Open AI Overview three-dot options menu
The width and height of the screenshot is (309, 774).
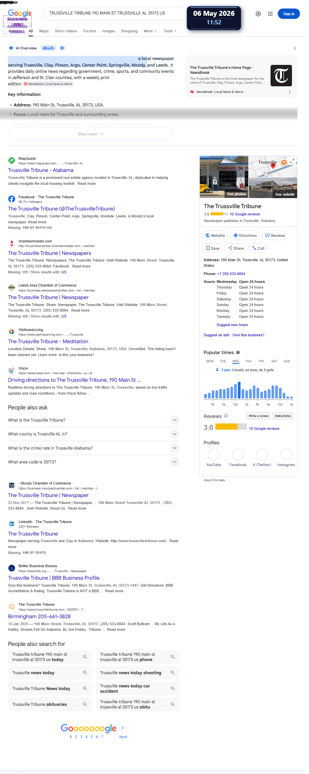pos(295,48)
